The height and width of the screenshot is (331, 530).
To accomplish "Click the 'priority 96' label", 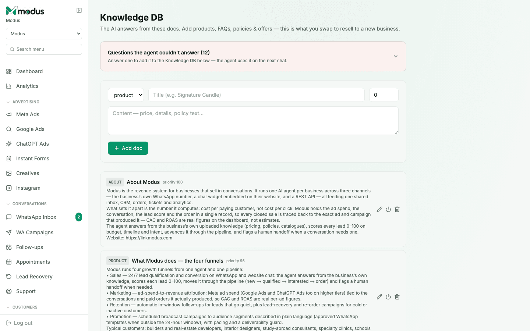I will [236, 261].
